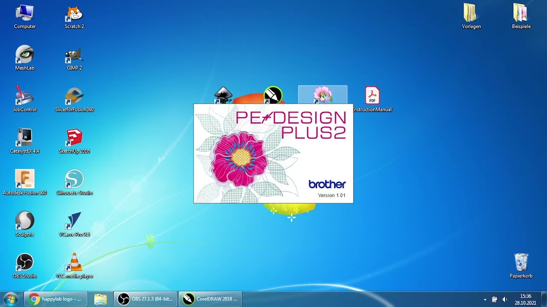Select the SketchUp 2016 icon
This screenshot has height=307, width=547.
click(x=74, y=141)
